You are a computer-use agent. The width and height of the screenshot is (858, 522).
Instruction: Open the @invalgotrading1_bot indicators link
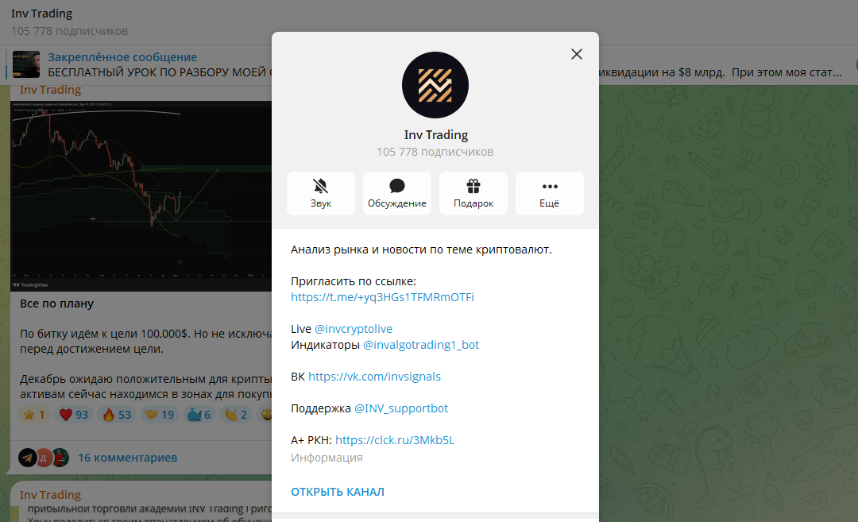pos(421,345)
